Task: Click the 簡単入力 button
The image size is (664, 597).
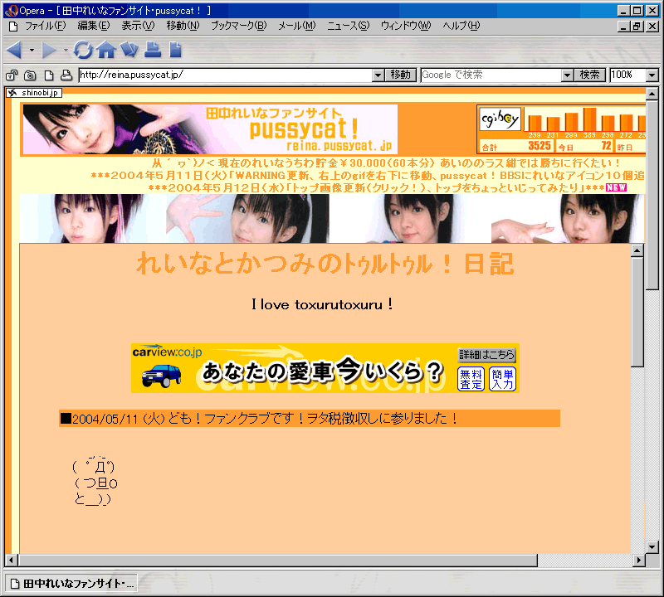Action: pyautogui.click(x=503, y=379)
